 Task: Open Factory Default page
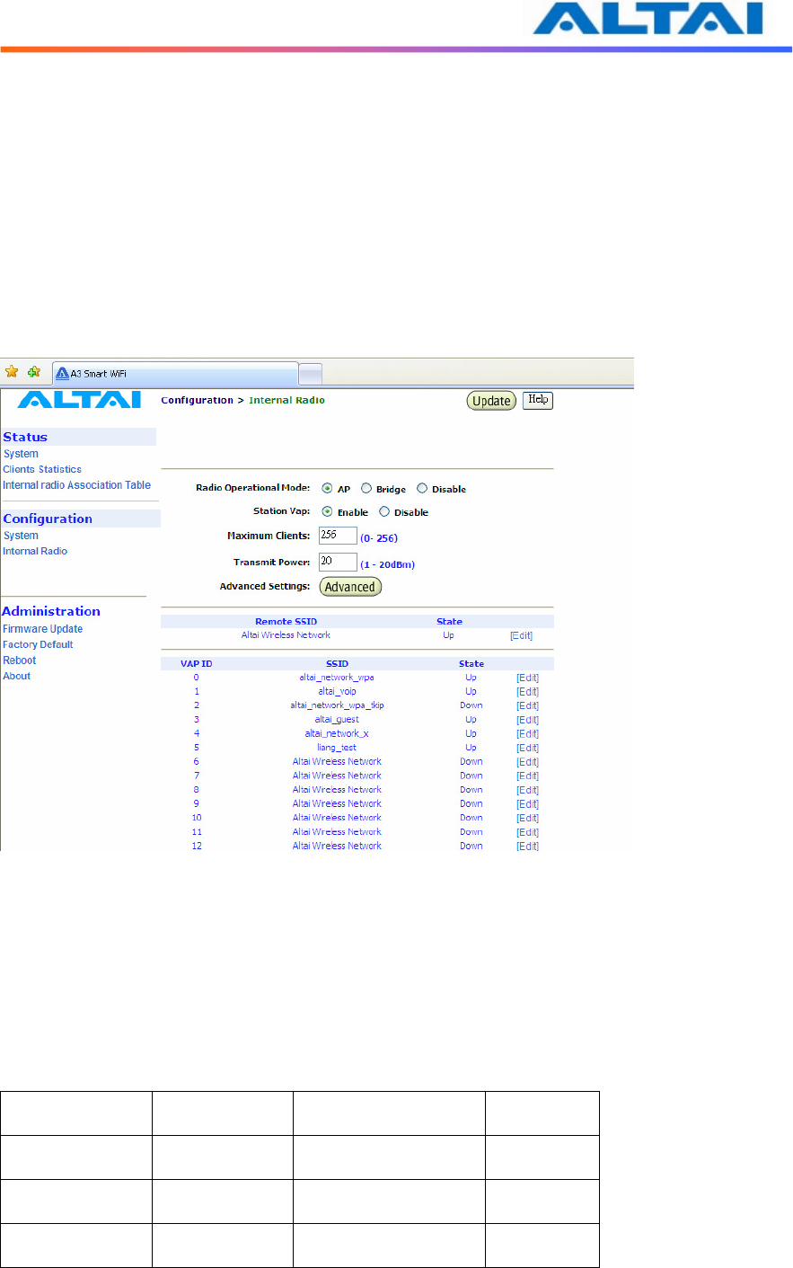point(38,644)
